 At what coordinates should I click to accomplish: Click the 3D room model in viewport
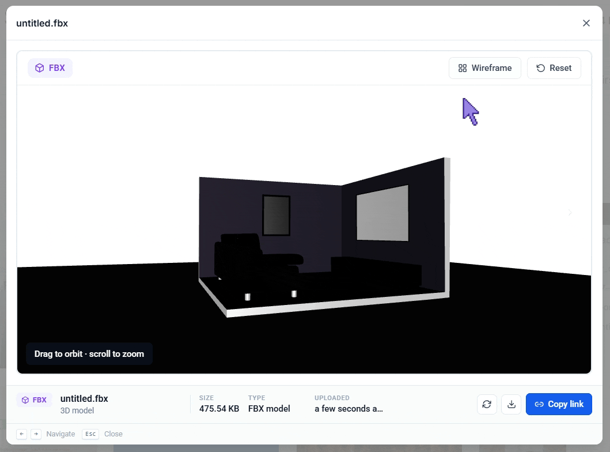tap(324, 238)
